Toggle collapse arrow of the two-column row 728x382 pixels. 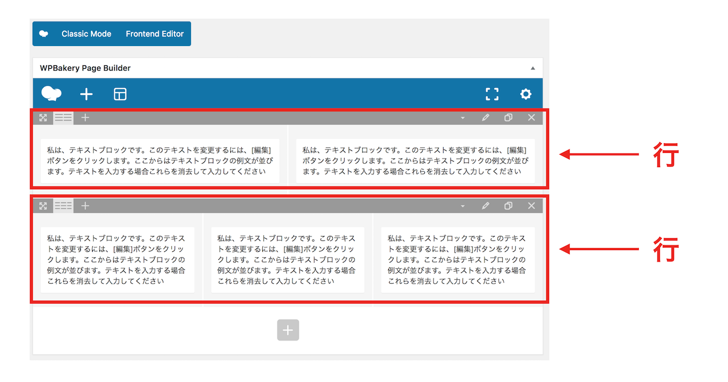pos(462,118)
